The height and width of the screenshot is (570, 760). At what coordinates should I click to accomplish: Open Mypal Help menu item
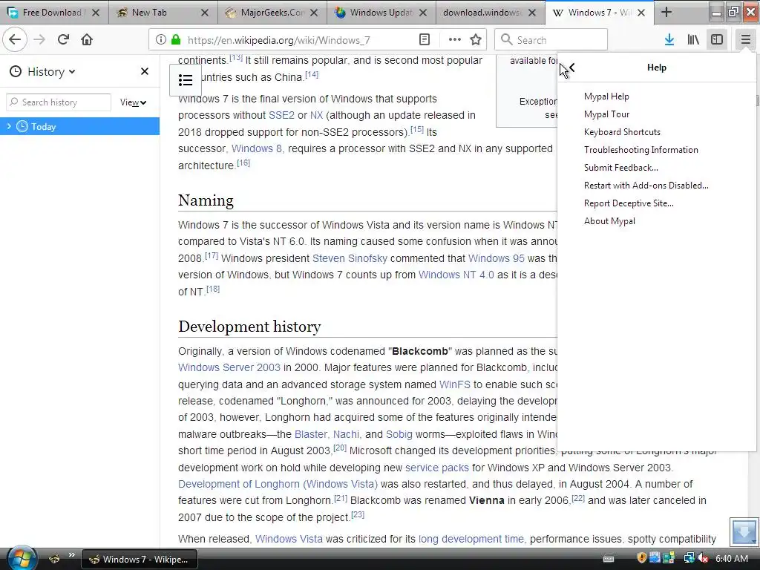tap(606, 96)
